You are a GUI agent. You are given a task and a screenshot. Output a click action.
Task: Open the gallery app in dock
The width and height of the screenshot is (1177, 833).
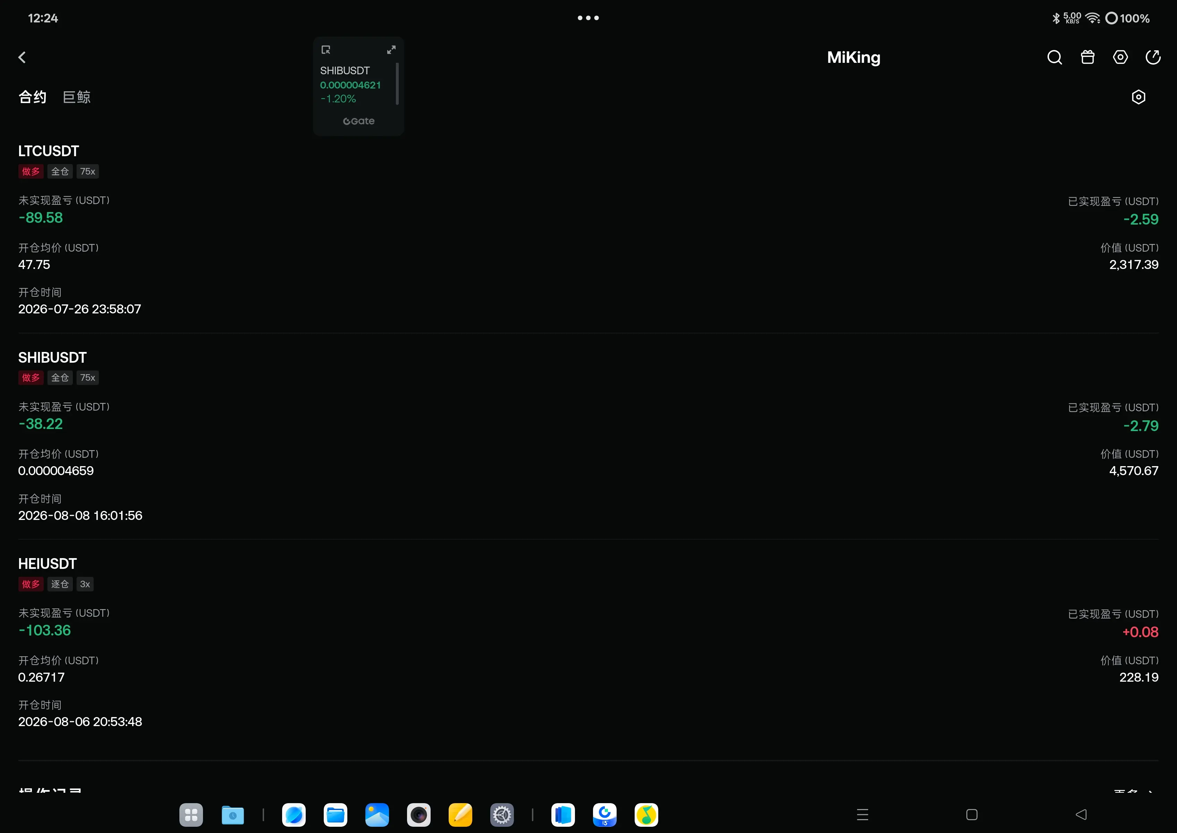[x=377, y=815]
